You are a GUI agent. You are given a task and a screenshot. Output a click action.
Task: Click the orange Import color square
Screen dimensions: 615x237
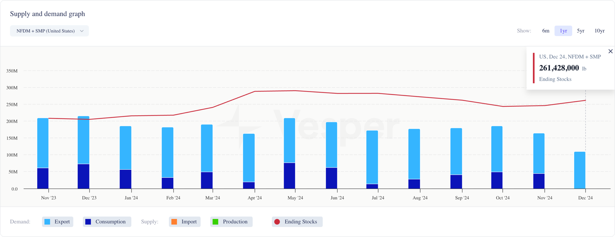click(x=174, y=222)
